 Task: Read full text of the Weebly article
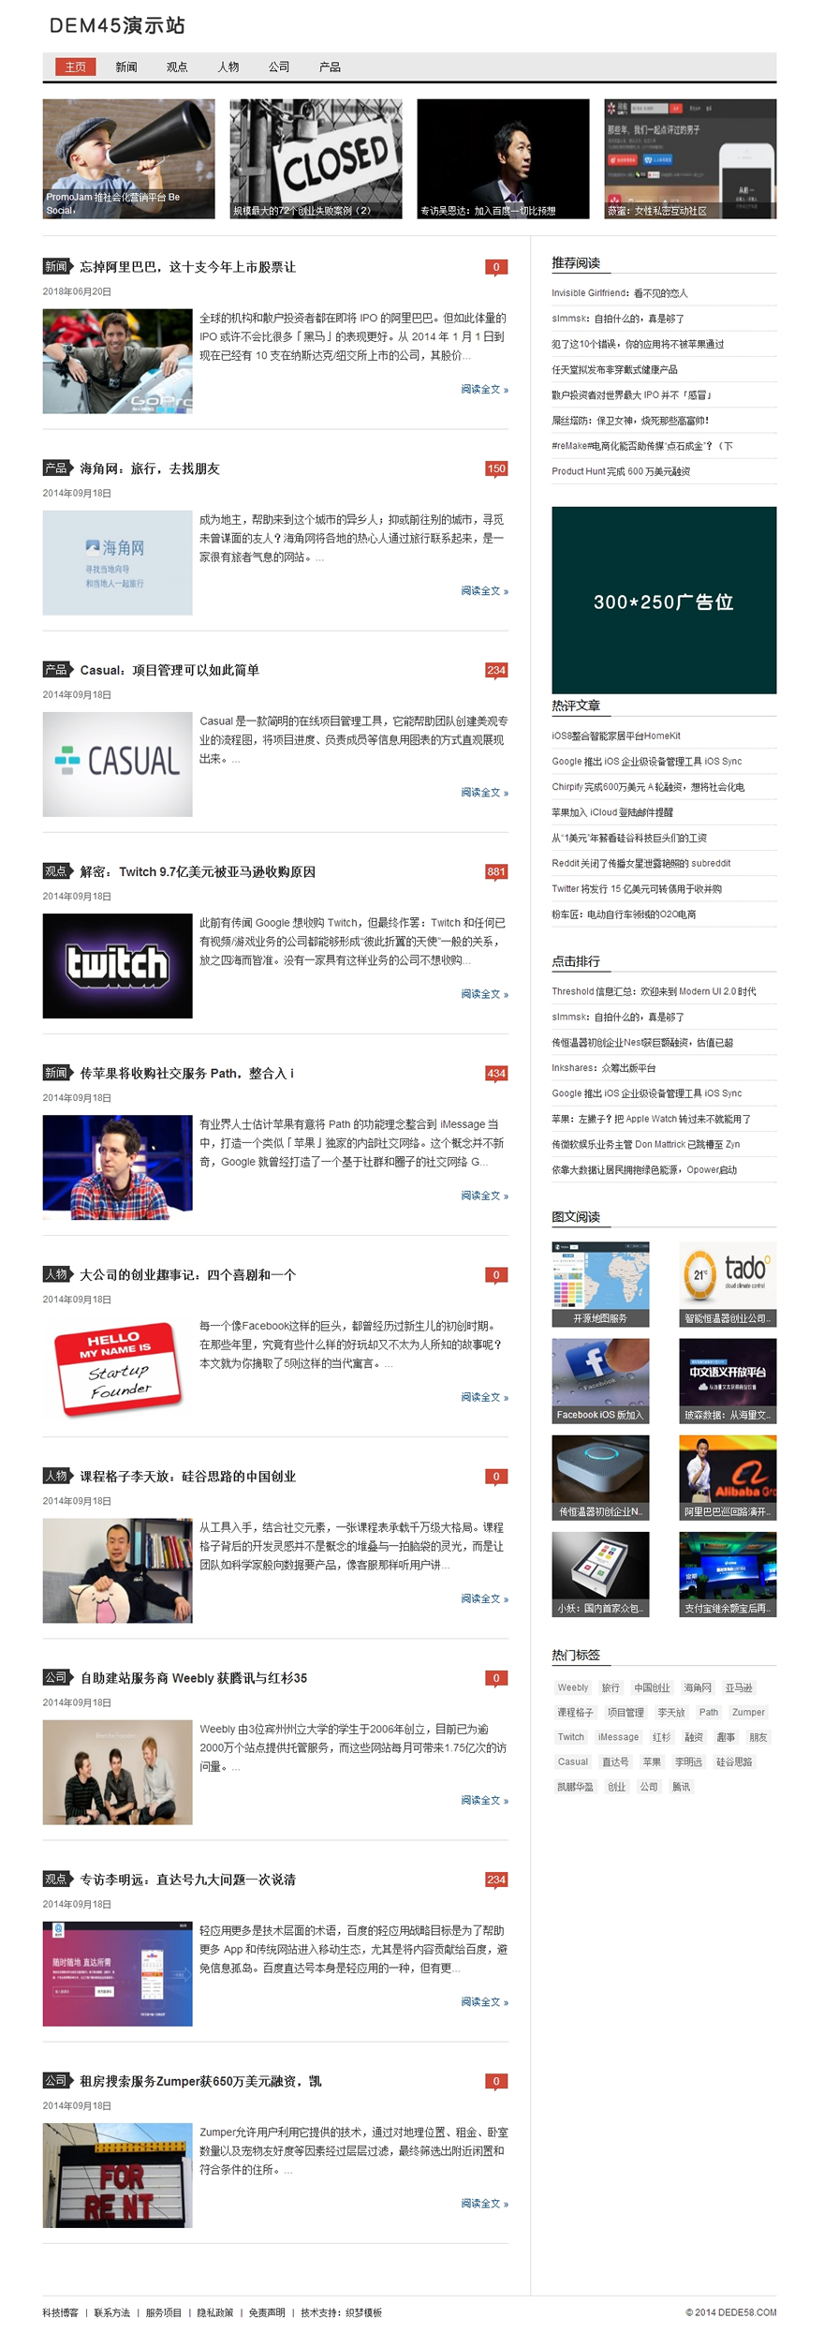click(484, 1800)
